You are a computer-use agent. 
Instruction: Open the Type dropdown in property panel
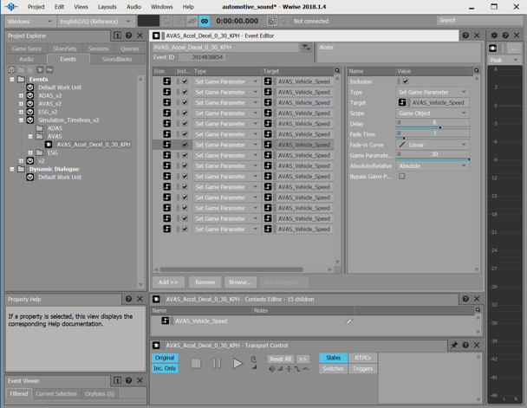pos(433,92)
